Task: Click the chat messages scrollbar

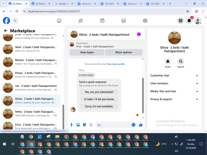Action: pyautogui.click(x=143, y=95)
